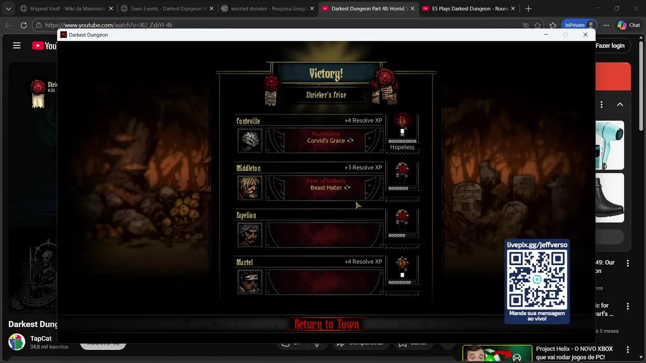Collapse the YouTube sidebar panel with chevron
The width and height of the screenshot is (646, 363).
coord(620,104)
